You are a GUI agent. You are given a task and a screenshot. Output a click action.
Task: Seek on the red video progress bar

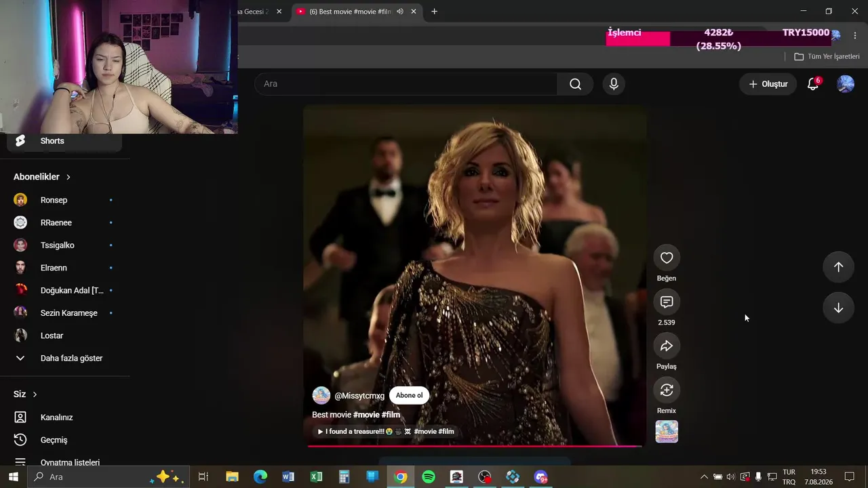coord(475,446)
